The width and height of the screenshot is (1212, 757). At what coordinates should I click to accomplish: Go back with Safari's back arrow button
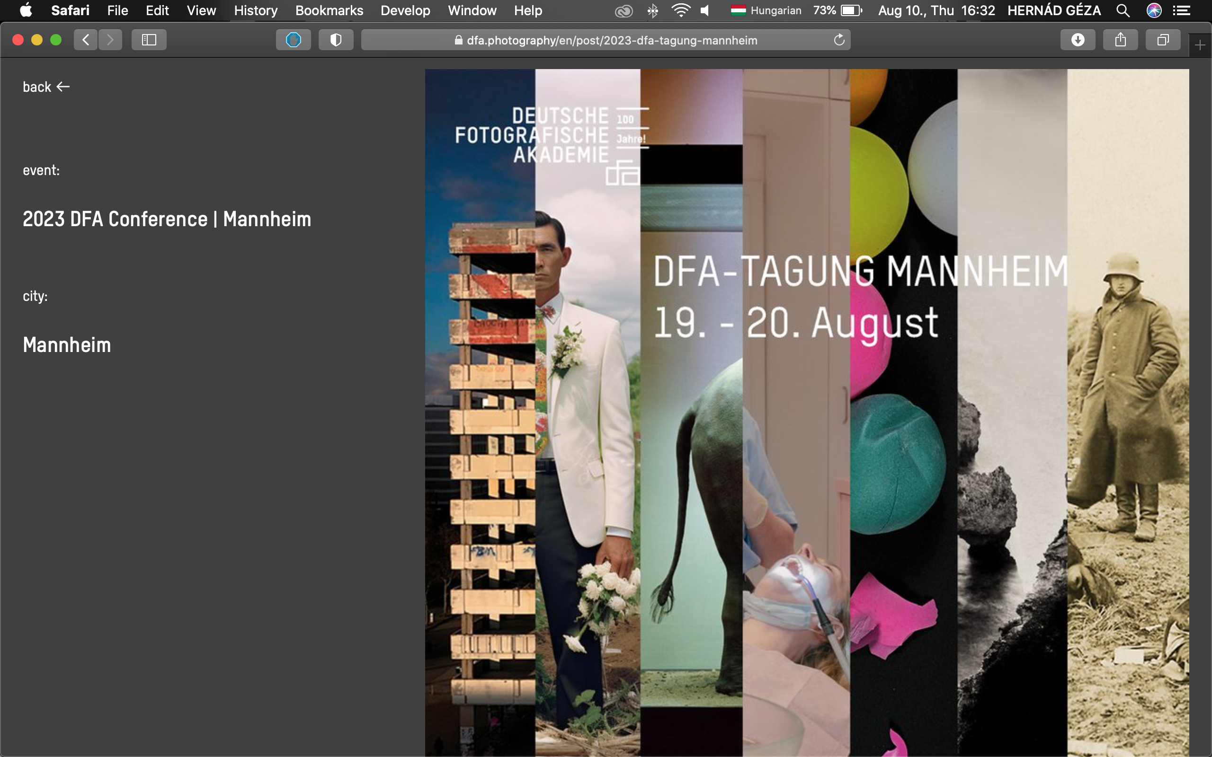click(86, 40)
